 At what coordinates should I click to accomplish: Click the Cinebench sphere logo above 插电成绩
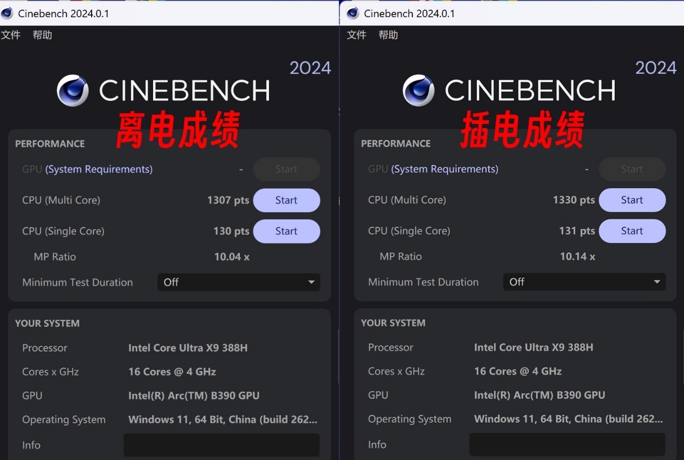tap(418, 90)
